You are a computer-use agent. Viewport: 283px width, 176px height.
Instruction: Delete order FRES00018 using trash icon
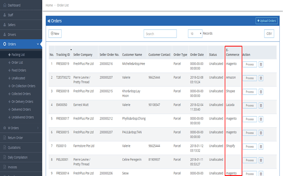[261, 92]
